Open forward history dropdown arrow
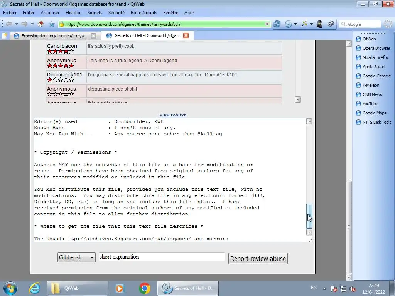 pos(32,24)
